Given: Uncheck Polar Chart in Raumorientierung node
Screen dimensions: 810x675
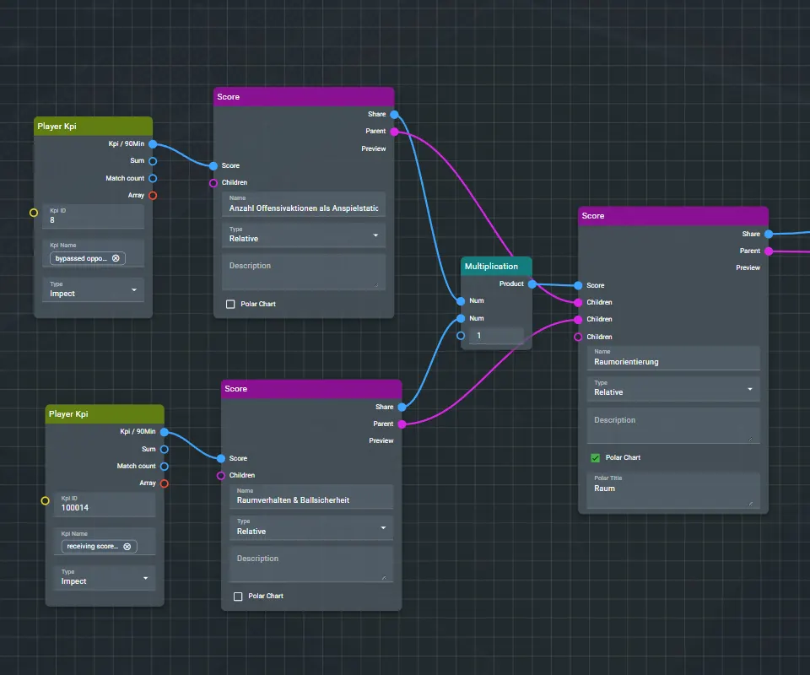Looking at the screenshot, I should click(595, 458).
